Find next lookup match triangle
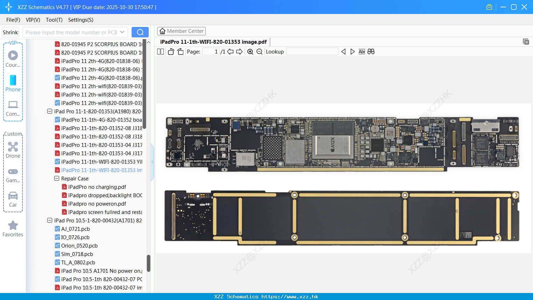 coord(352,52)
